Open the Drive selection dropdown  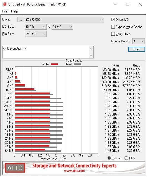click(64, 20)
